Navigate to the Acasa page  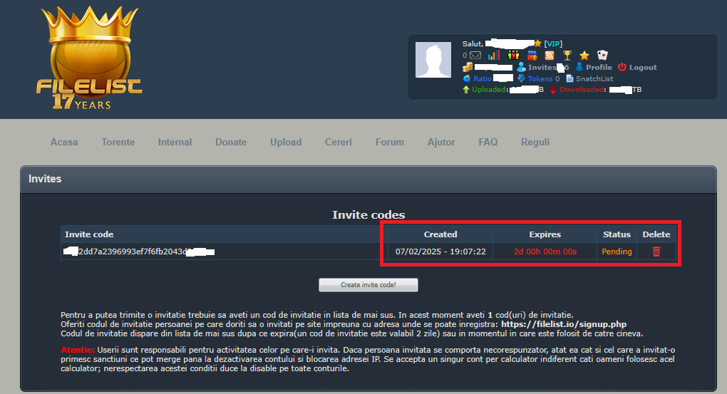(x=64, y=142)
